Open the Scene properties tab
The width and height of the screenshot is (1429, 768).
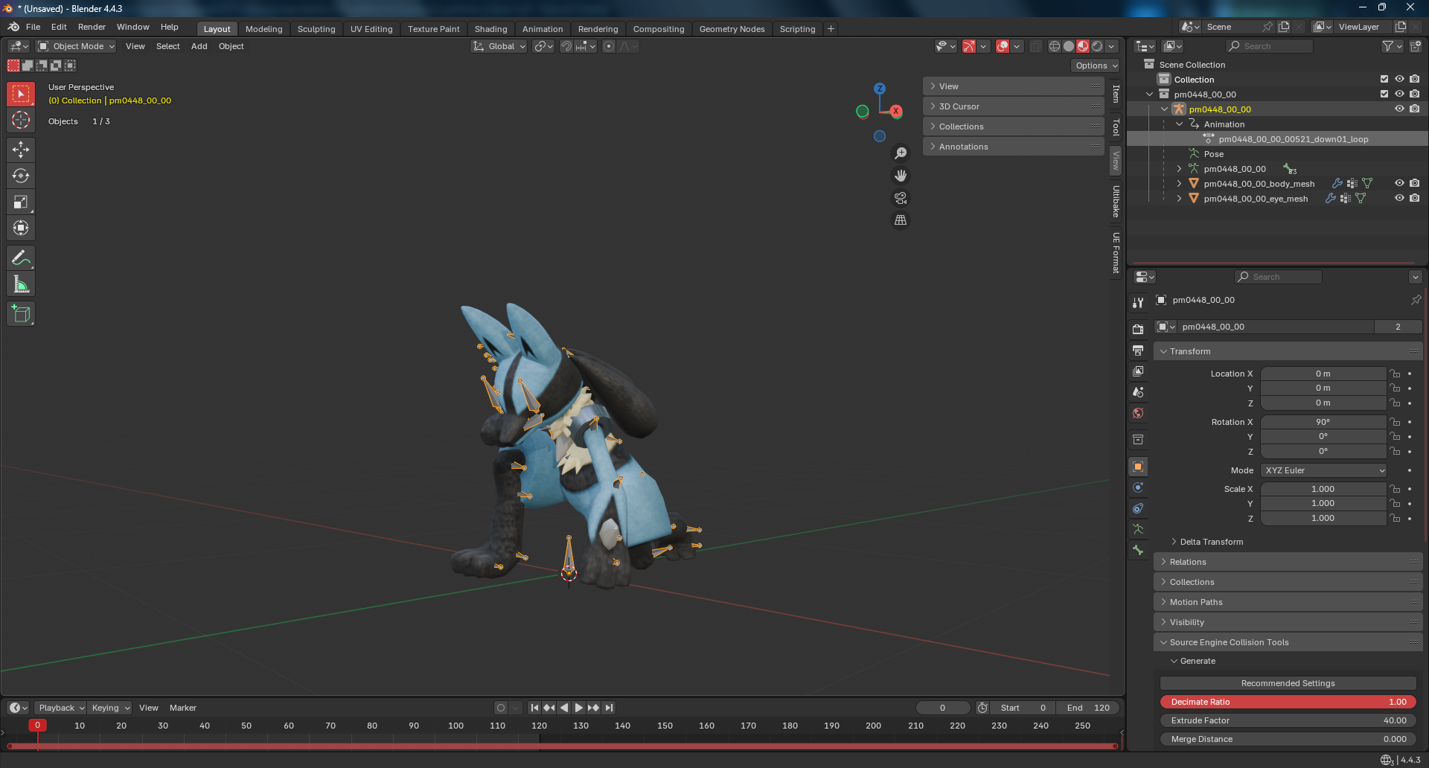click(x=1138, y=392)
